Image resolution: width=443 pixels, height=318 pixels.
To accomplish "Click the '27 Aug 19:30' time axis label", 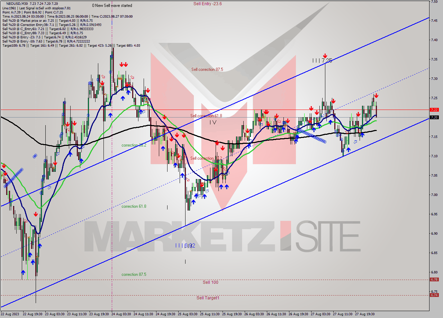I will (365, 314).
